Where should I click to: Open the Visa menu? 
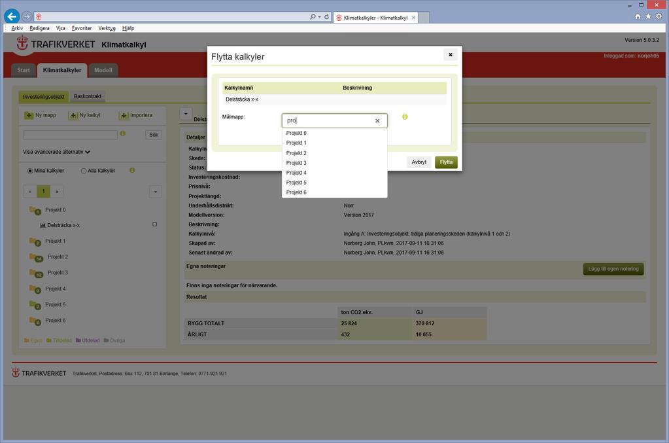(61, 28)
